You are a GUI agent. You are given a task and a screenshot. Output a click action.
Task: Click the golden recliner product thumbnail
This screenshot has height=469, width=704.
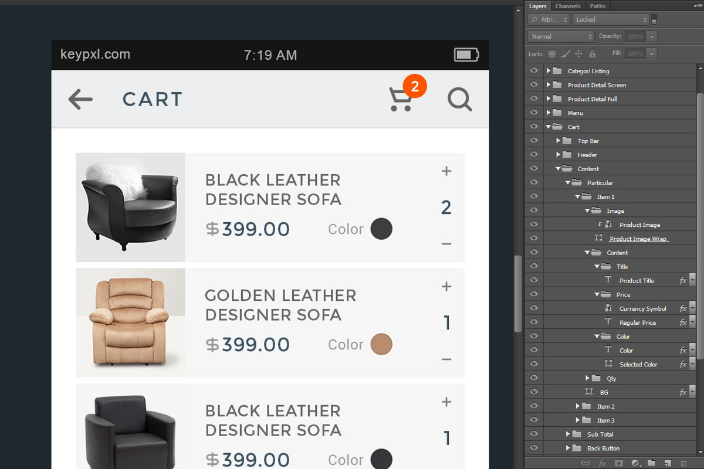[x=130, y=323]
